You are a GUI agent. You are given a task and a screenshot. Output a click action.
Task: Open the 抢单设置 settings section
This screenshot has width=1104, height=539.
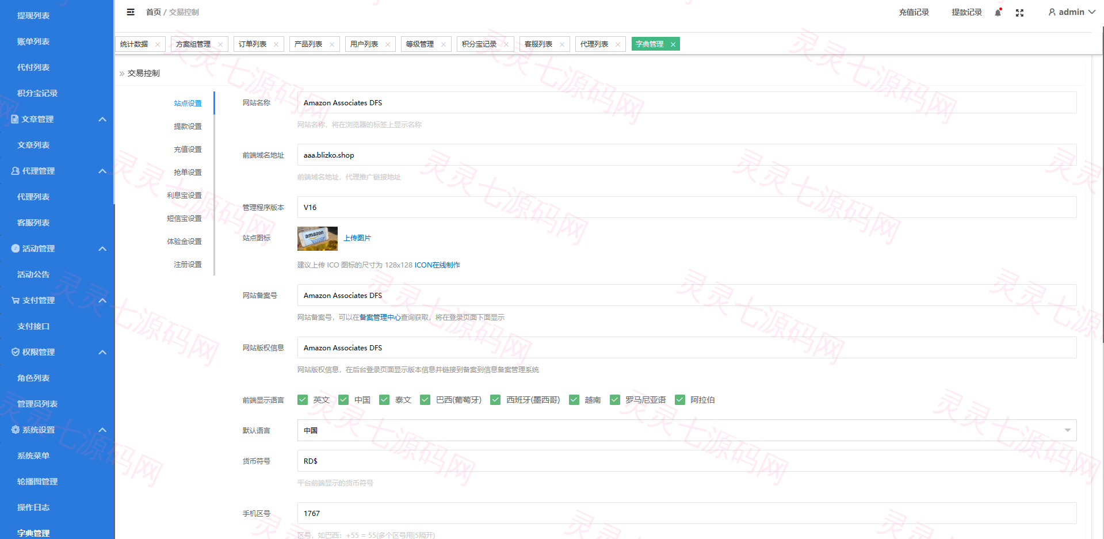(x=188, y=172)
